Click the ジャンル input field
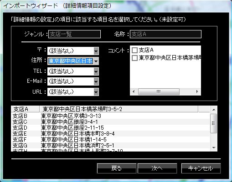The image size is (232, 182). click(74, 34)
